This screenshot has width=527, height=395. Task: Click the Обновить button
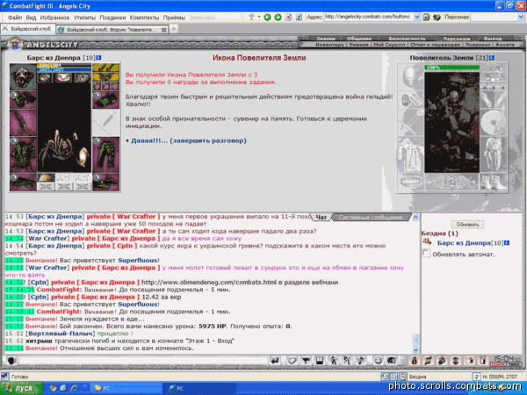(x=467, y=225)
